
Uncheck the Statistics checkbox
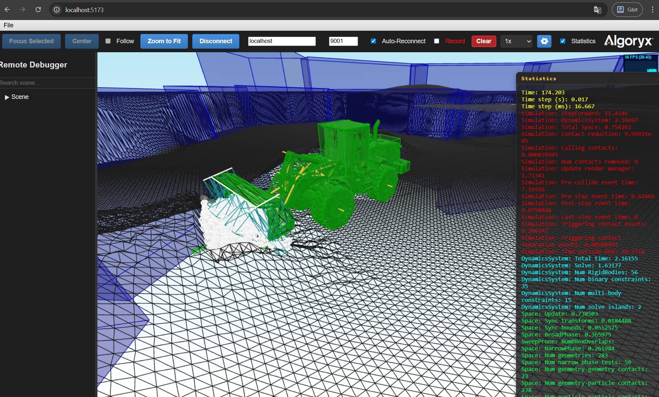(563, 41)
